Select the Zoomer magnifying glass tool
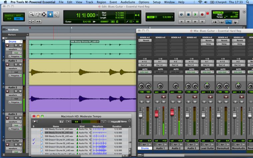The image size is (253, 158). 31,14
